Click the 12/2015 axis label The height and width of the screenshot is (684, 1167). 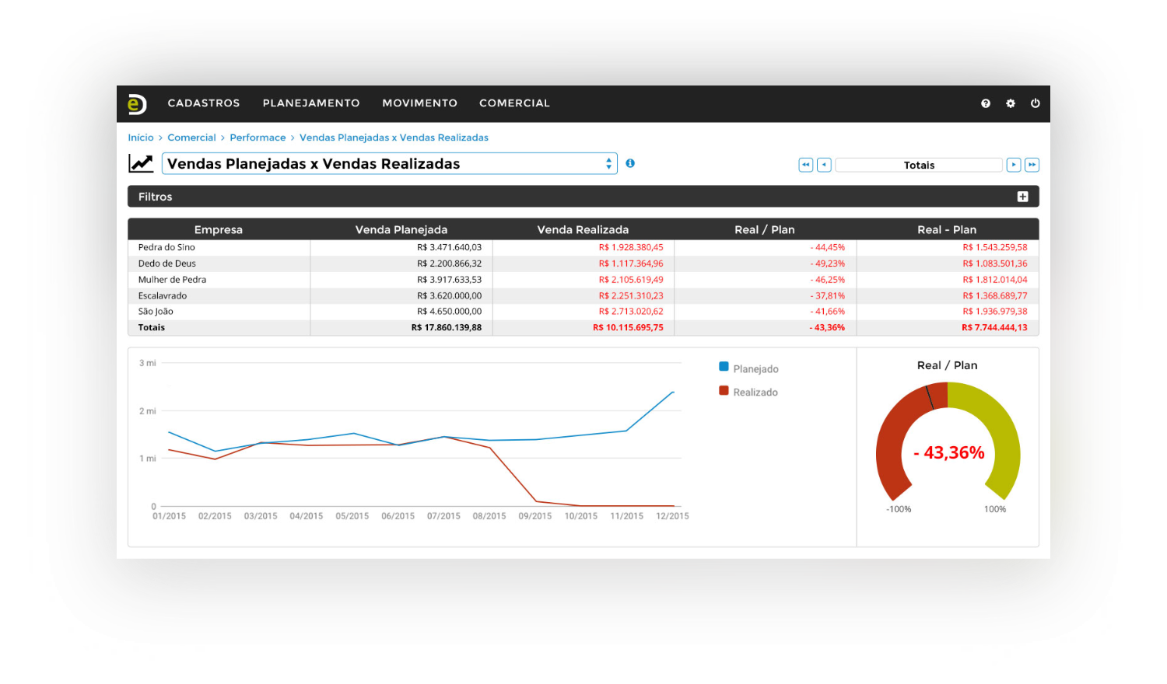coord(672,516)
